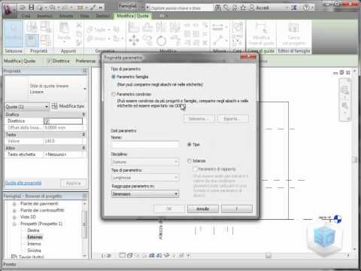Click the zoom icon on navigation bar
The image size is (361, 271).
(x=345, y=106)
